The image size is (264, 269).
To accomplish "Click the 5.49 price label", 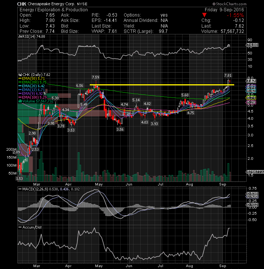I will (84, 105).
